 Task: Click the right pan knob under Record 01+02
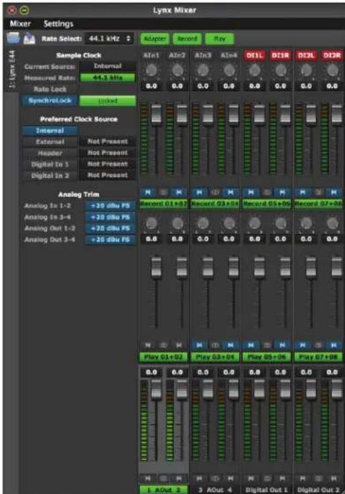pos(178,223)
